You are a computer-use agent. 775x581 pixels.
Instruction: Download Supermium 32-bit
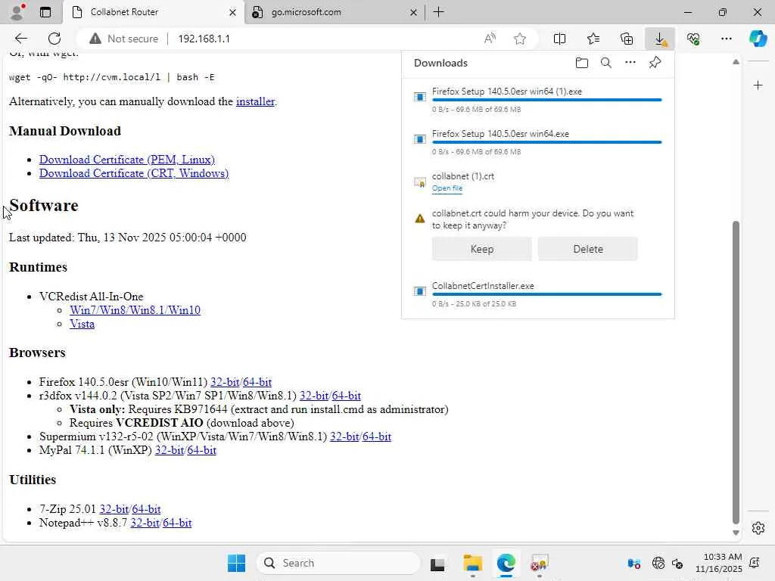pyautogui.click(x=344, y=437)
